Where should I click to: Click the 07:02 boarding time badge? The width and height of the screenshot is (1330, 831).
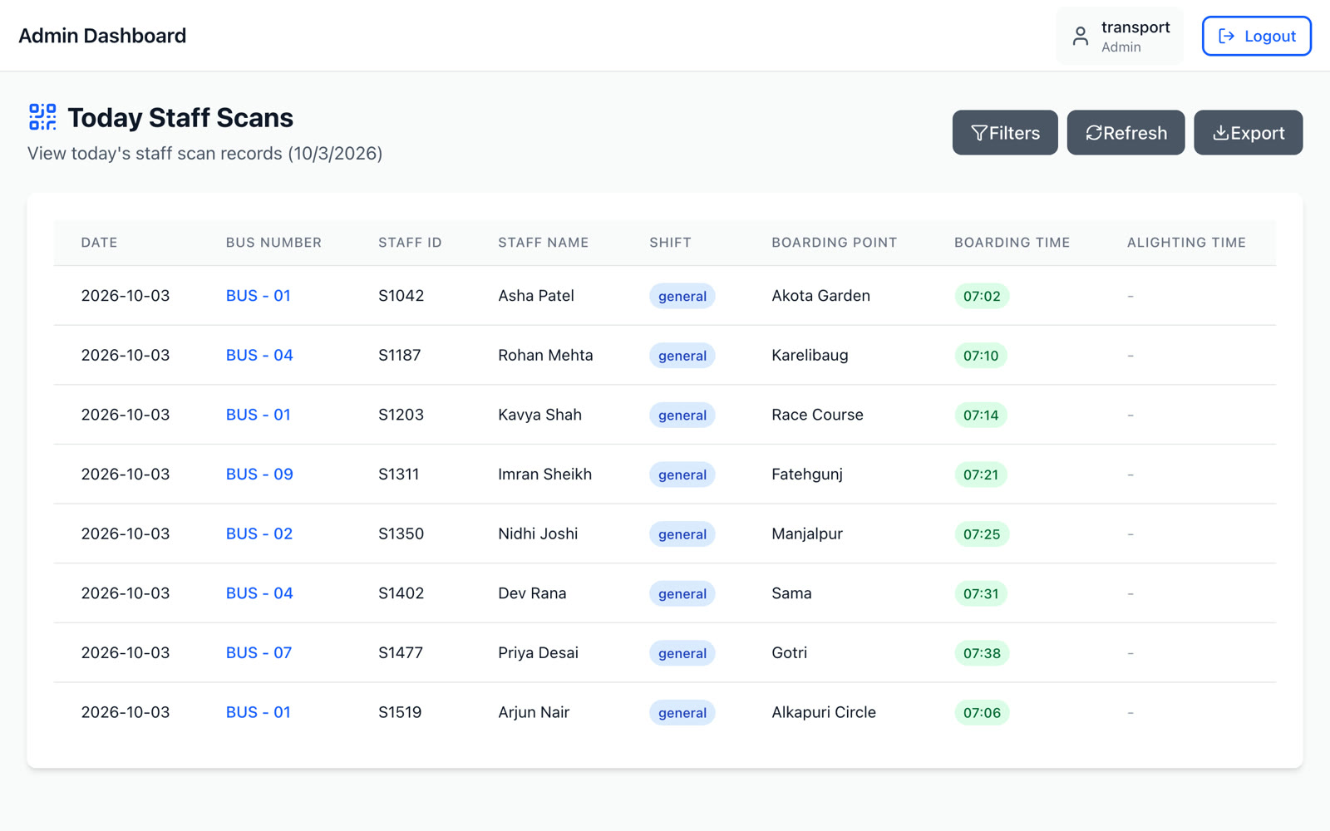(x=982, y=296)
